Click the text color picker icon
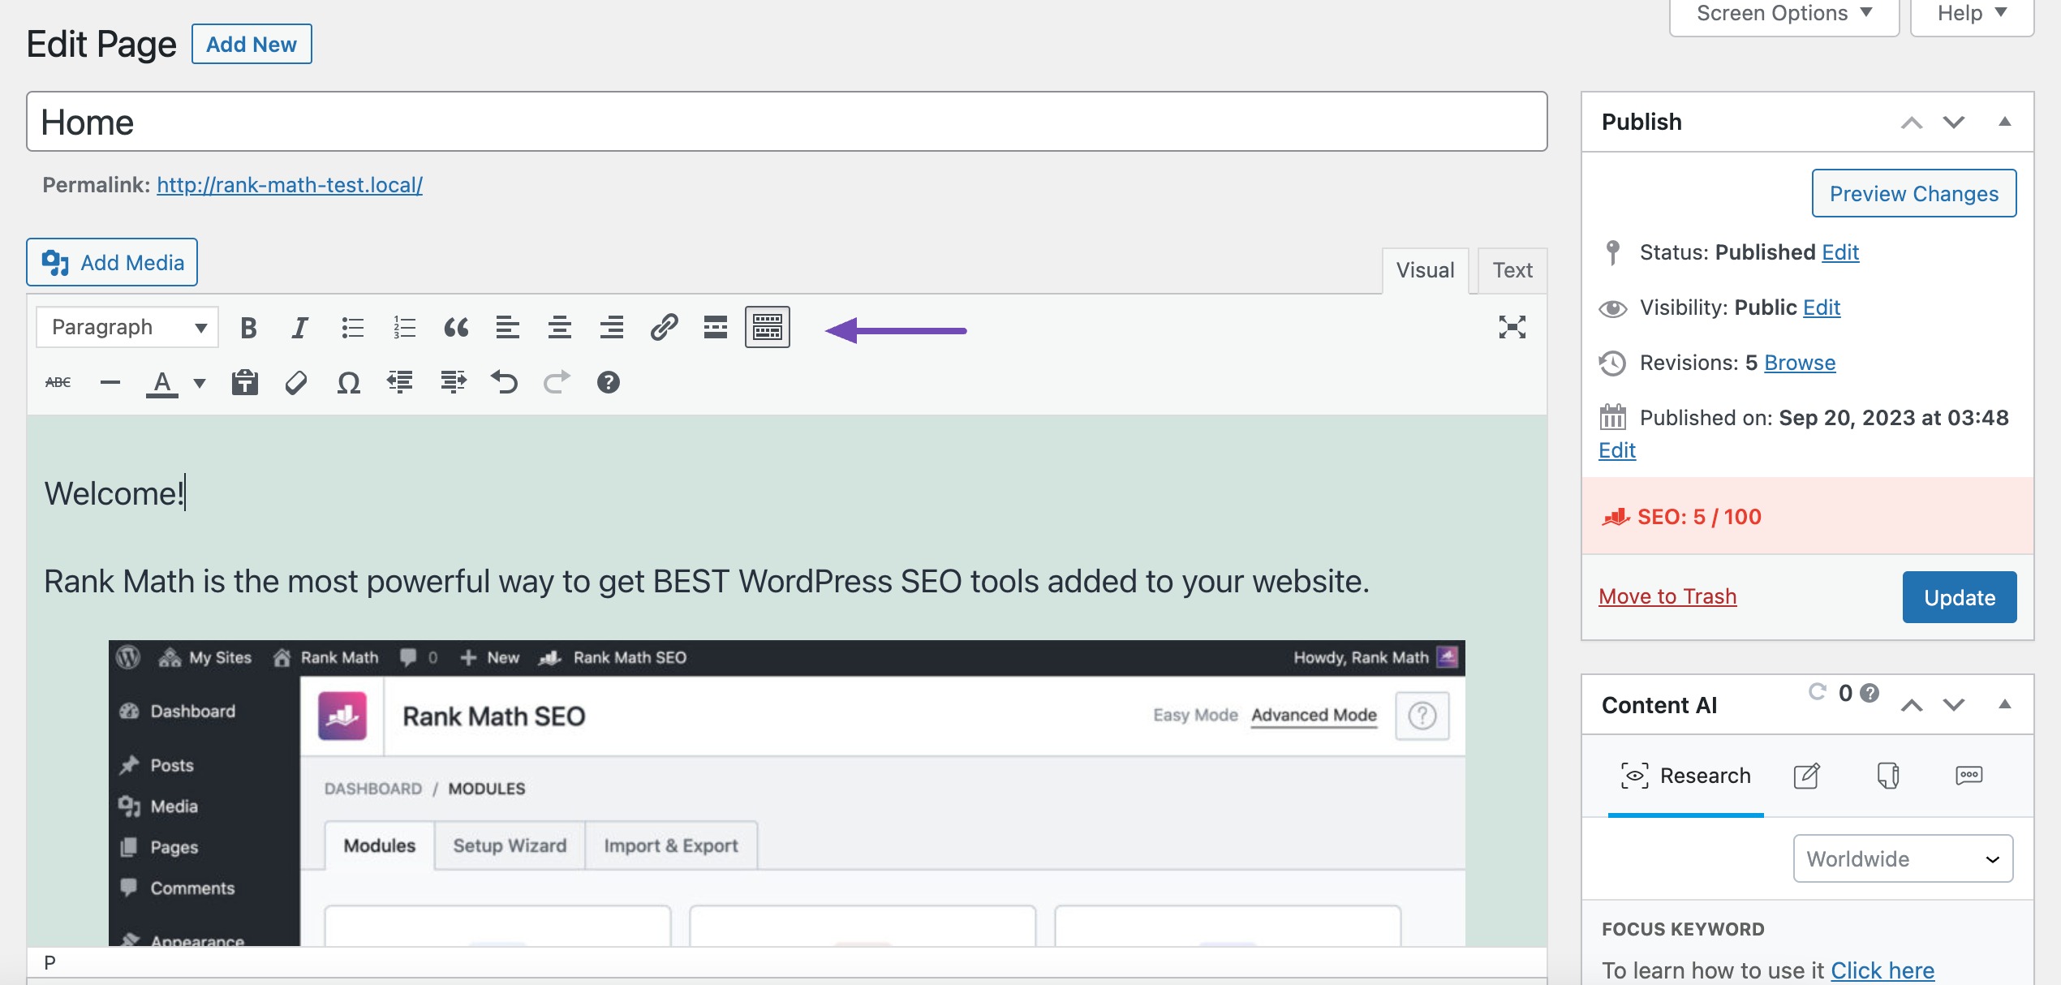 point(161,381)
